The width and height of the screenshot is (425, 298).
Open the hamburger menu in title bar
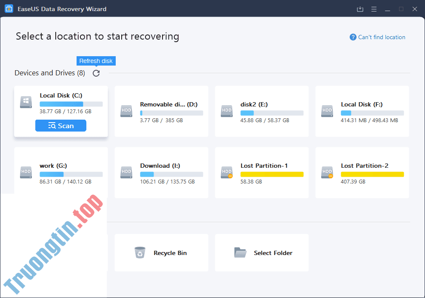click(x=374, y=9)
